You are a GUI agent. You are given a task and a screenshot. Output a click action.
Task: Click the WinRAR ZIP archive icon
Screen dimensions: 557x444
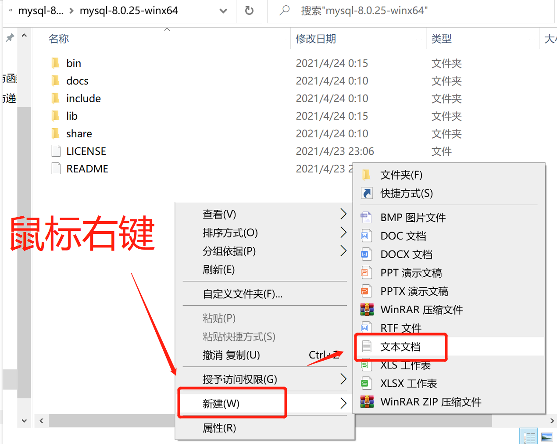pos(367,402)
